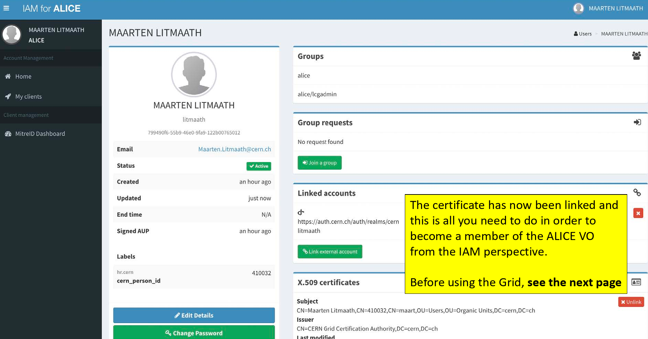Click the cern_person_id label value 410032
Screen dimensions: 648x339
(261, 273)
